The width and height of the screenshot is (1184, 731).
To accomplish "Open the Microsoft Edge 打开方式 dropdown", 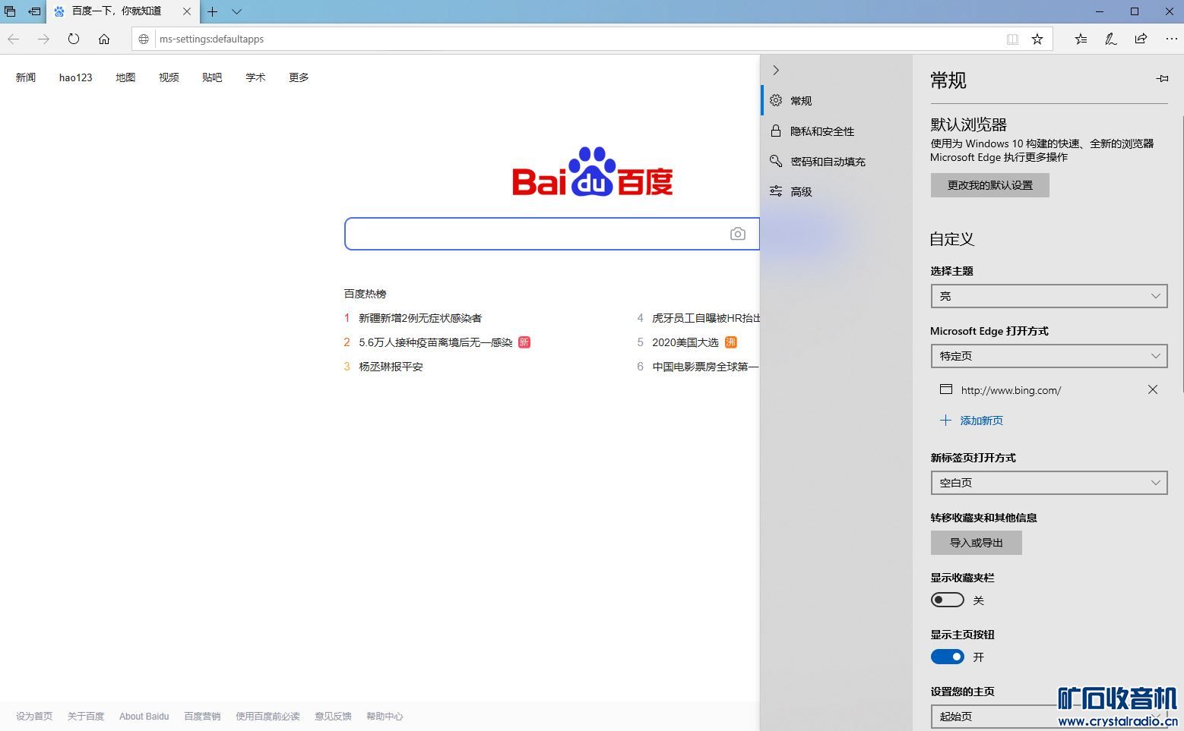I will tap(1049, 356).
